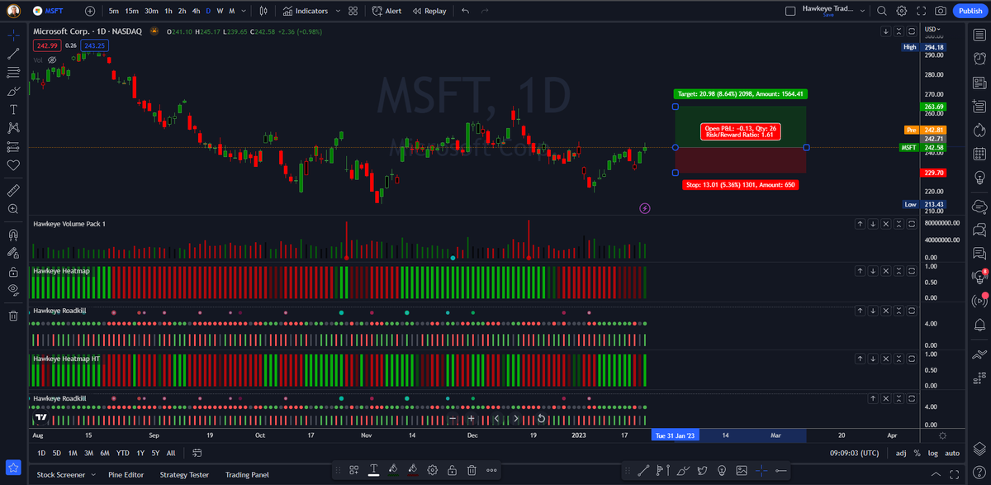Toggle the log scale

click(932, 453)
